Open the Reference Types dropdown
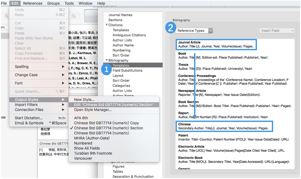The width and height of the screenshot is (301, 179). pos(194,30)
